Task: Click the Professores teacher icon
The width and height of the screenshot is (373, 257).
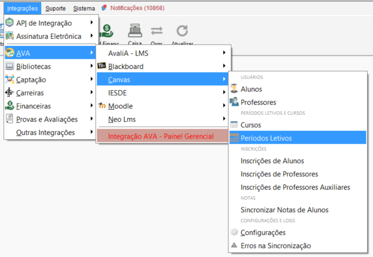Action: tap(234, 101)
